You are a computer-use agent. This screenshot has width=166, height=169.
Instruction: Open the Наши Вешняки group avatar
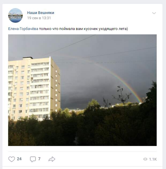(x=16, y=15)
